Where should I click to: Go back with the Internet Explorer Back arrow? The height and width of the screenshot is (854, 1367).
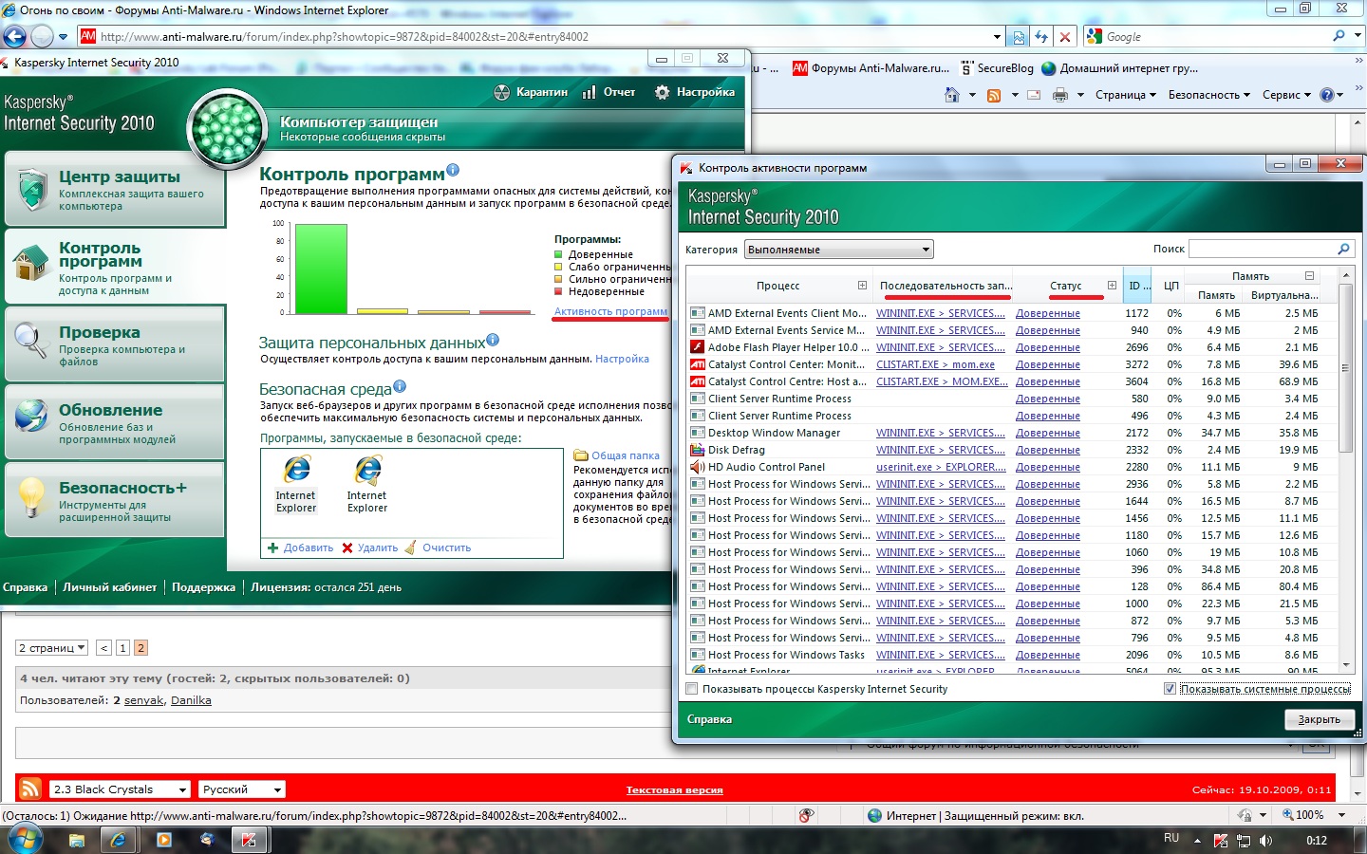(x=14, y=37)
